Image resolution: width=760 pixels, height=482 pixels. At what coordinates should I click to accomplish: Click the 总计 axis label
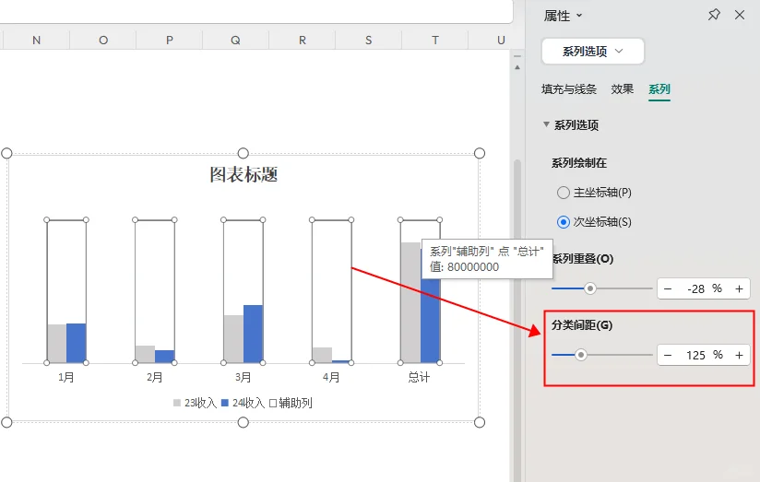[420, 377]
